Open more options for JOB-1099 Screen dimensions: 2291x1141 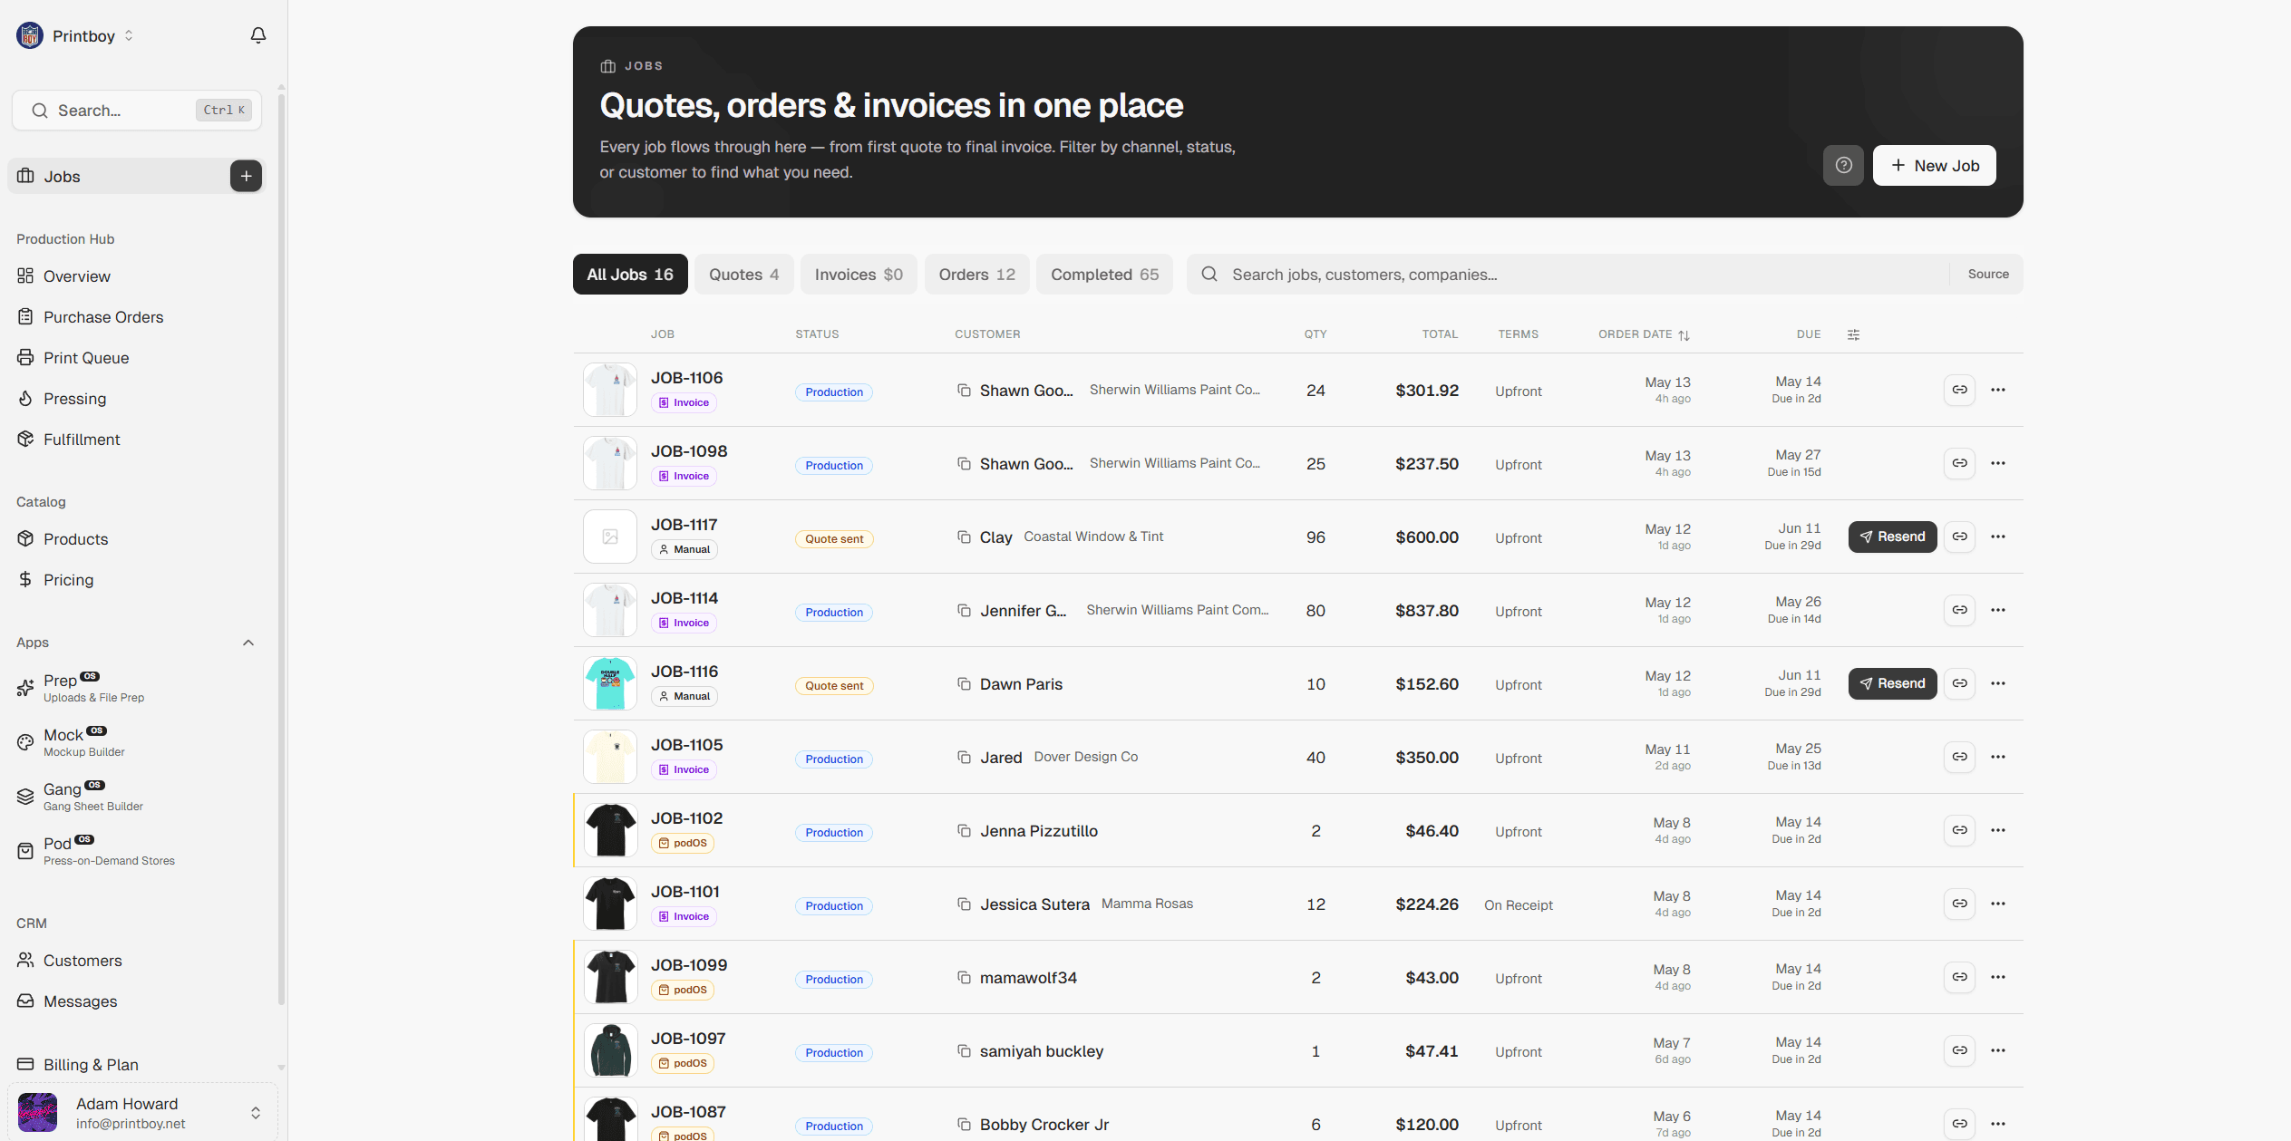pyautogui.click(x=1998, y=977)
